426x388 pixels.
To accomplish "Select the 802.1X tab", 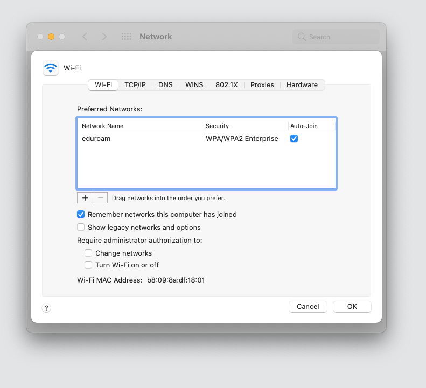I will pyautogui.click(x=227, y=85).
